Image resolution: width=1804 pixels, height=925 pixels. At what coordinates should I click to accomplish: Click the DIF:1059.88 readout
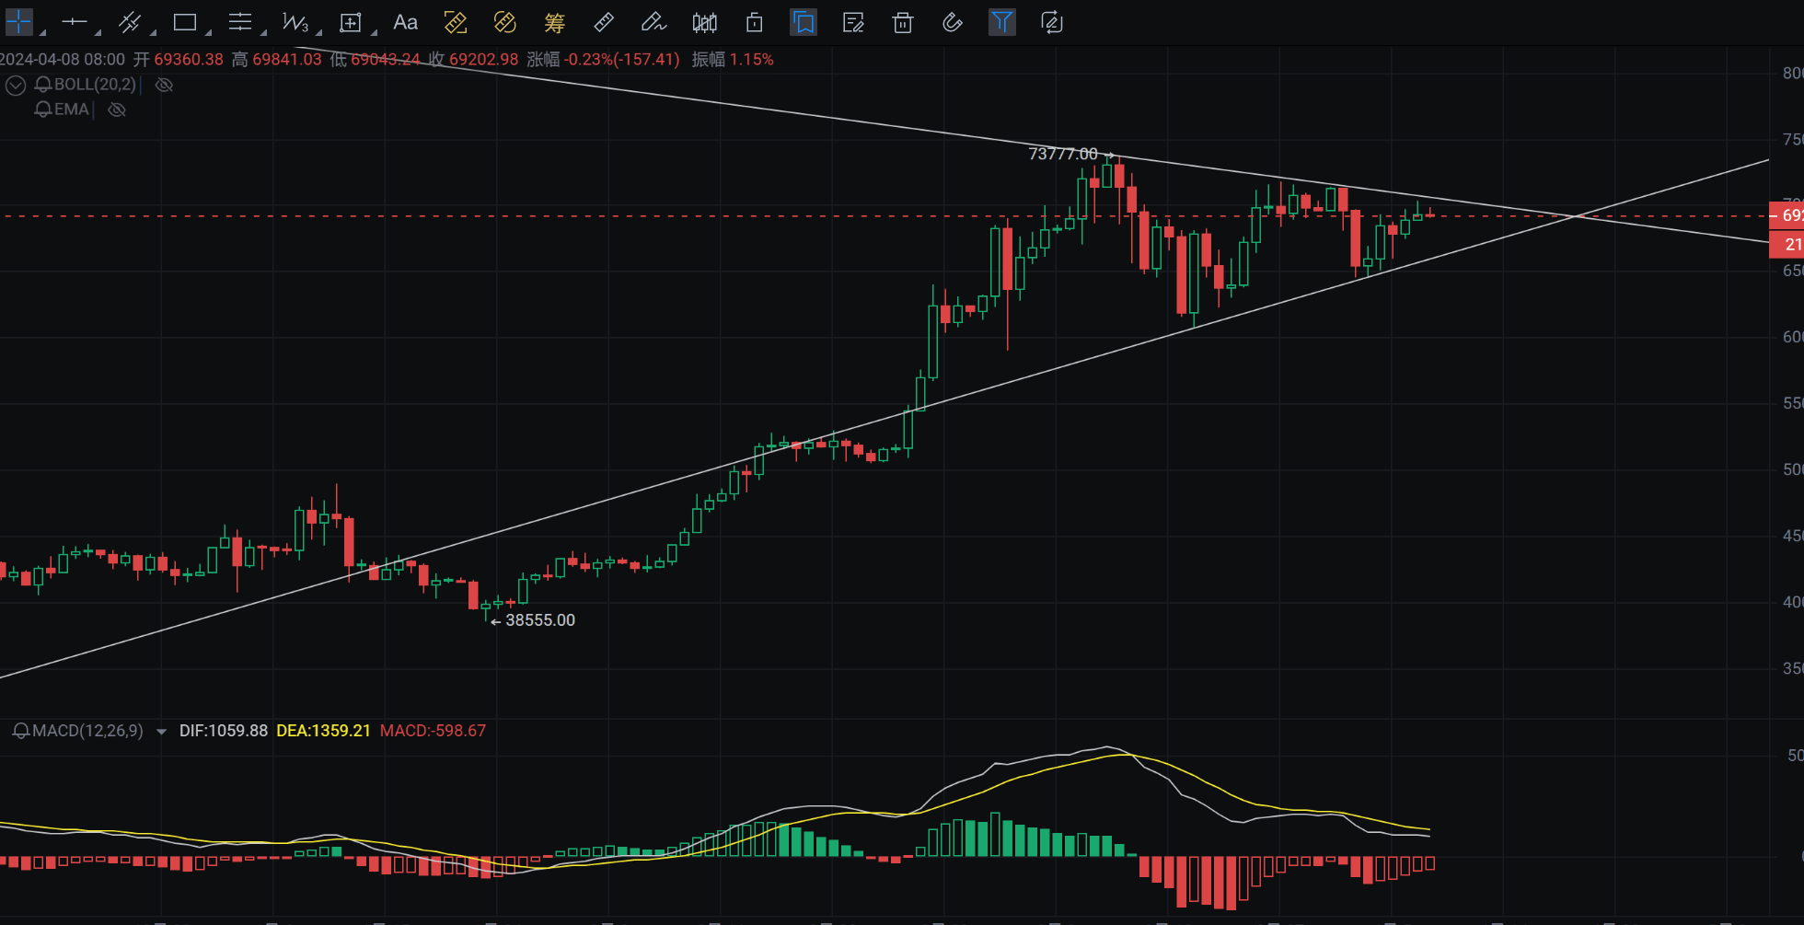(x=224, y=731)
